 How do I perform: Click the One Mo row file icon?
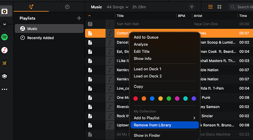coord(90,98)
